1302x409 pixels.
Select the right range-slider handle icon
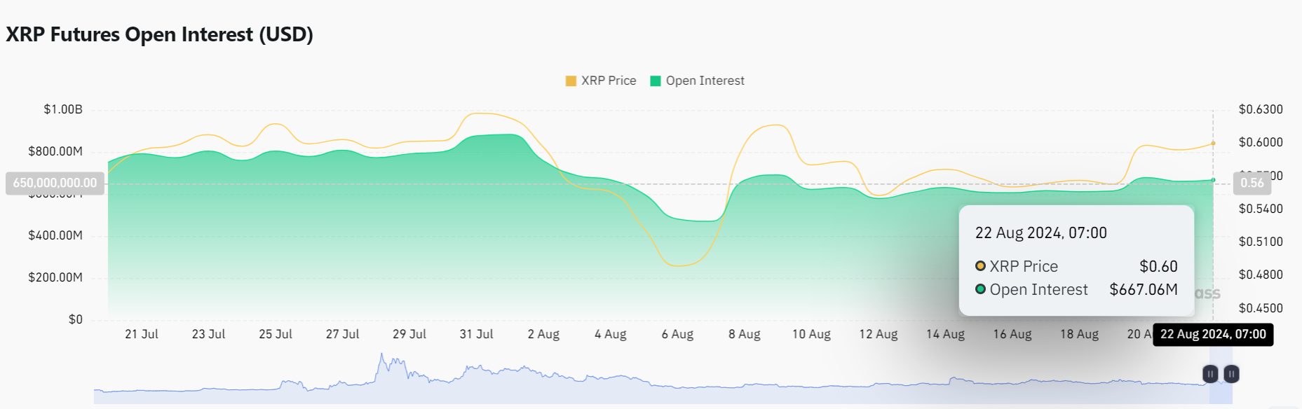(1232, 374)
